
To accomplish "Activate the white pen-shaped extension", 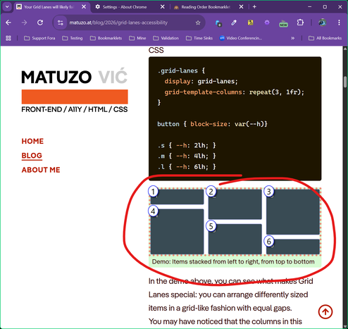I will [234, 23].
